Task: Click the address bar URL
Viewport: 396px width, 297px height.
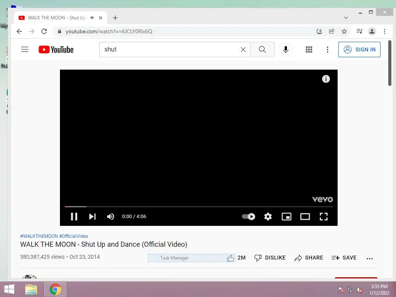Action: pos(109,31)
